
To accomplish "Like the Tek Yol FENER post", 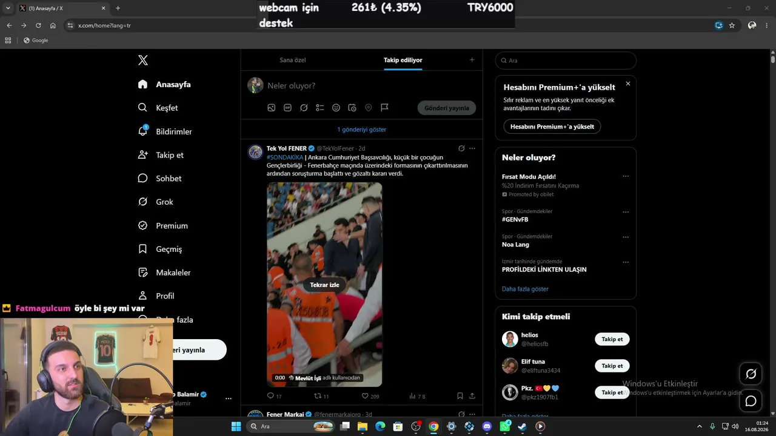I will [x=365, y=396].
